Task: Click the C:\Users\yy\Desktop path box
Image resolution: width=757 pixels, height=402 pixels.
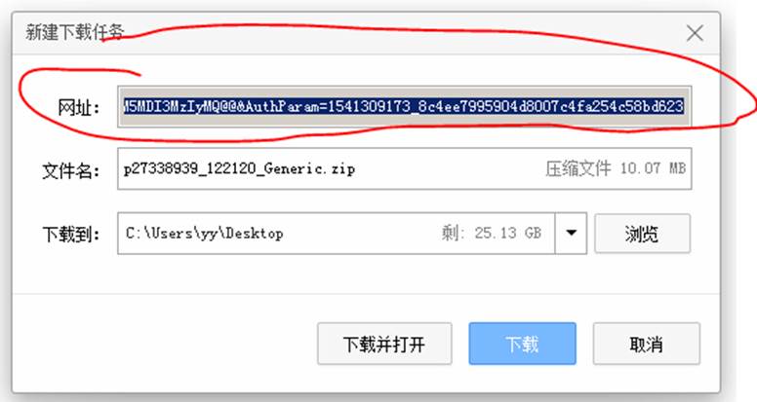Action: tap(336, 234)
